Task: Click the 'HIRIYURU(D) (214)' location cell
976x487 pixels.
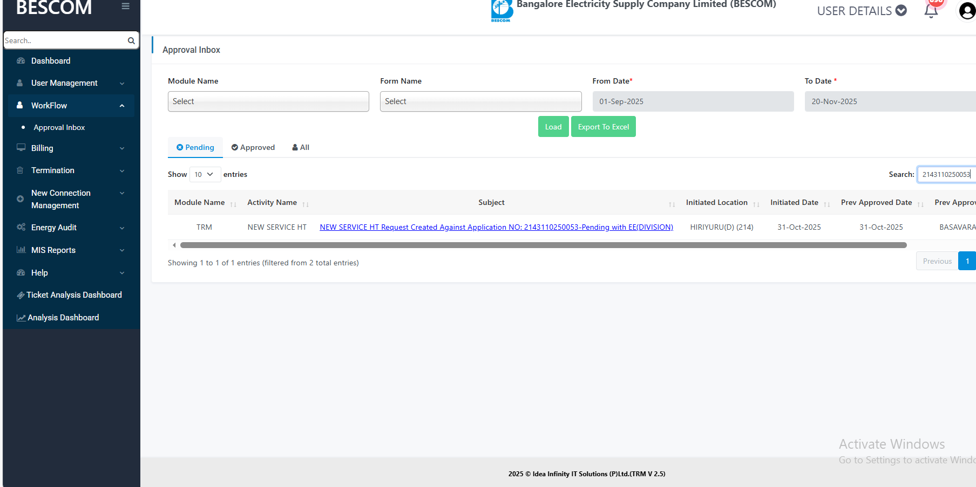Action: click(x=722, y=227)
